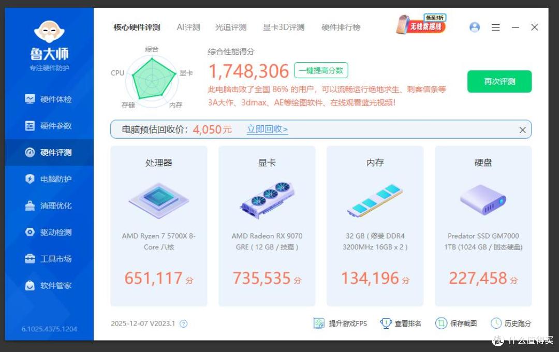Image resolution: width=559 pixels, height=352 pixels.
Task: Switch to the AI评测 tab
Action: 188,27
